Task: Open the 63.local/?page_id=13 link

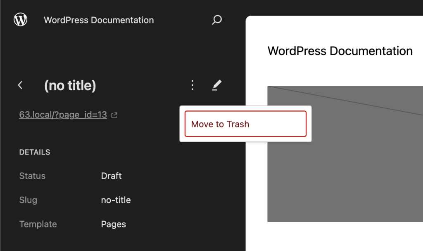Action: (63, 115)
